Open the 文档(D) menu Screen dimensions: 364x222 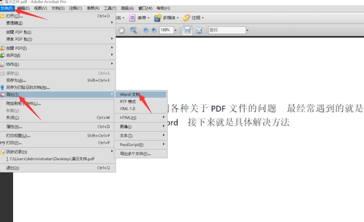[x=58, y=9]
